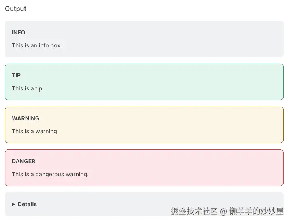Screen dimensions: 290x222
Task: Click the WARNING box title
Action: (x=26, y=118)
